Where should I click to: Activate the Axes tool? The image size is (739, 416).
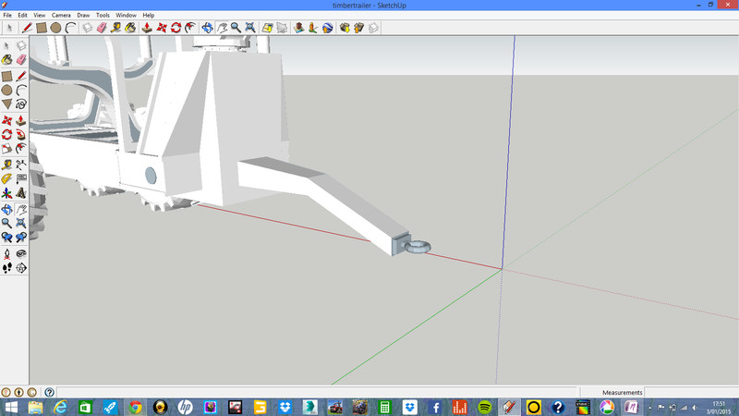7,193
